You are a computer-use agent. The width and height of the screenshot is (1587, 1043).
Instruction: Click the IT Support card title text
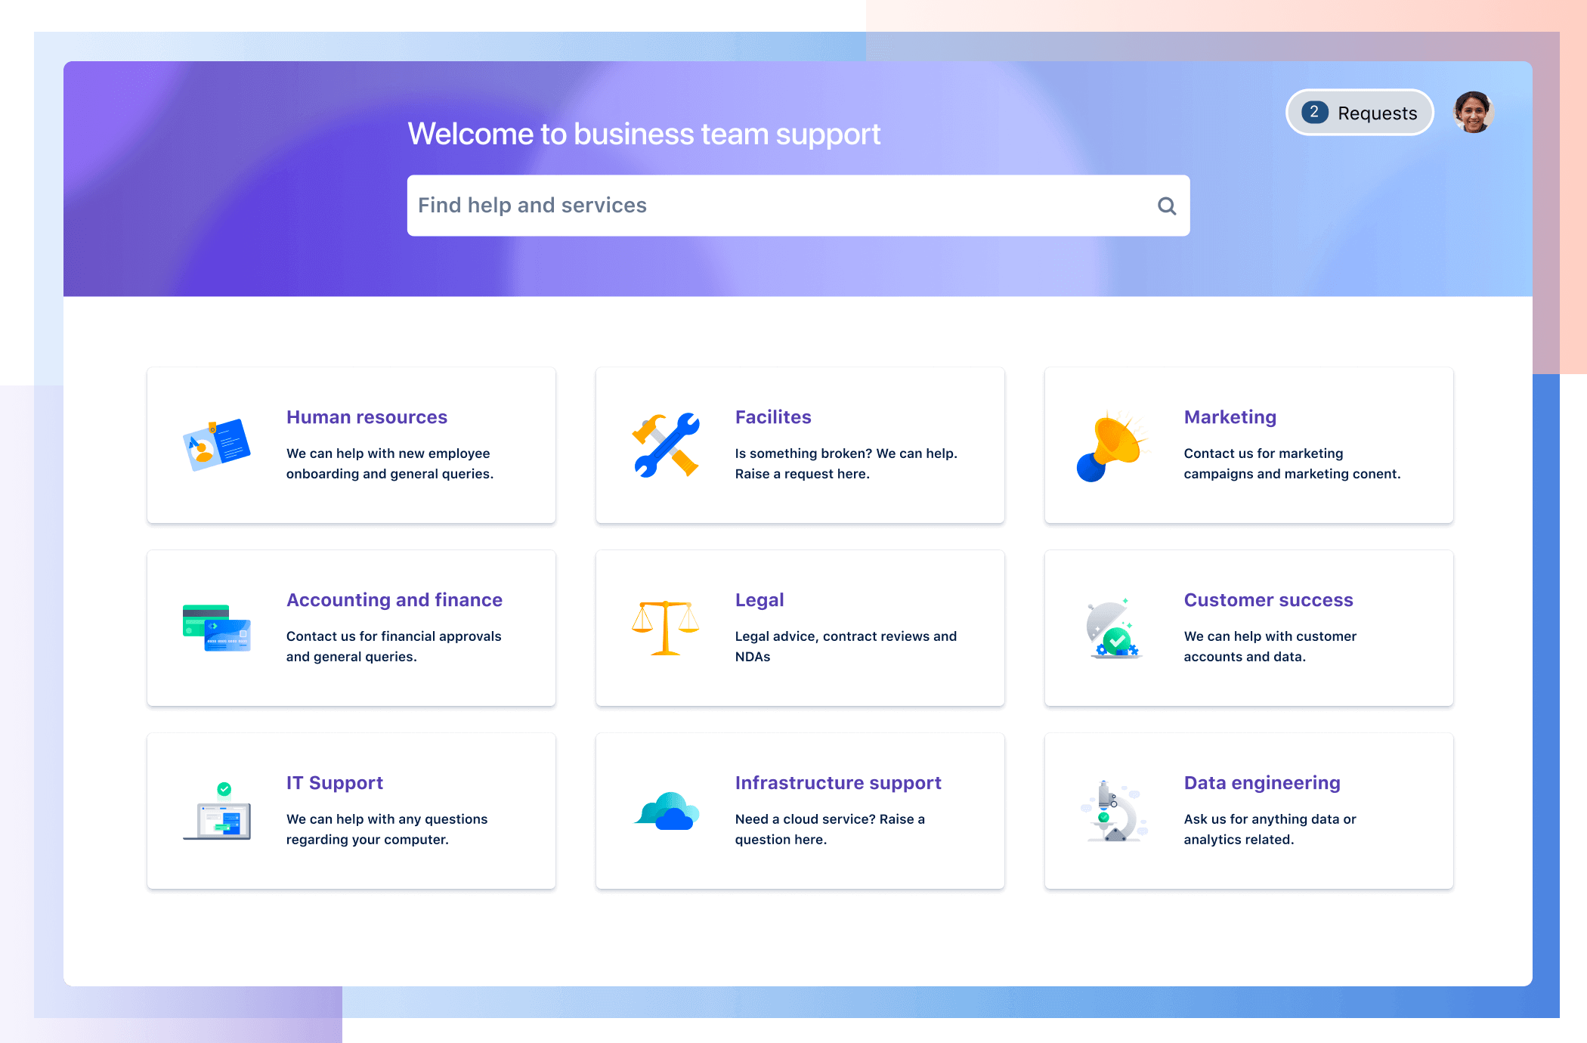pyautogui.click(x=335, y=782)
